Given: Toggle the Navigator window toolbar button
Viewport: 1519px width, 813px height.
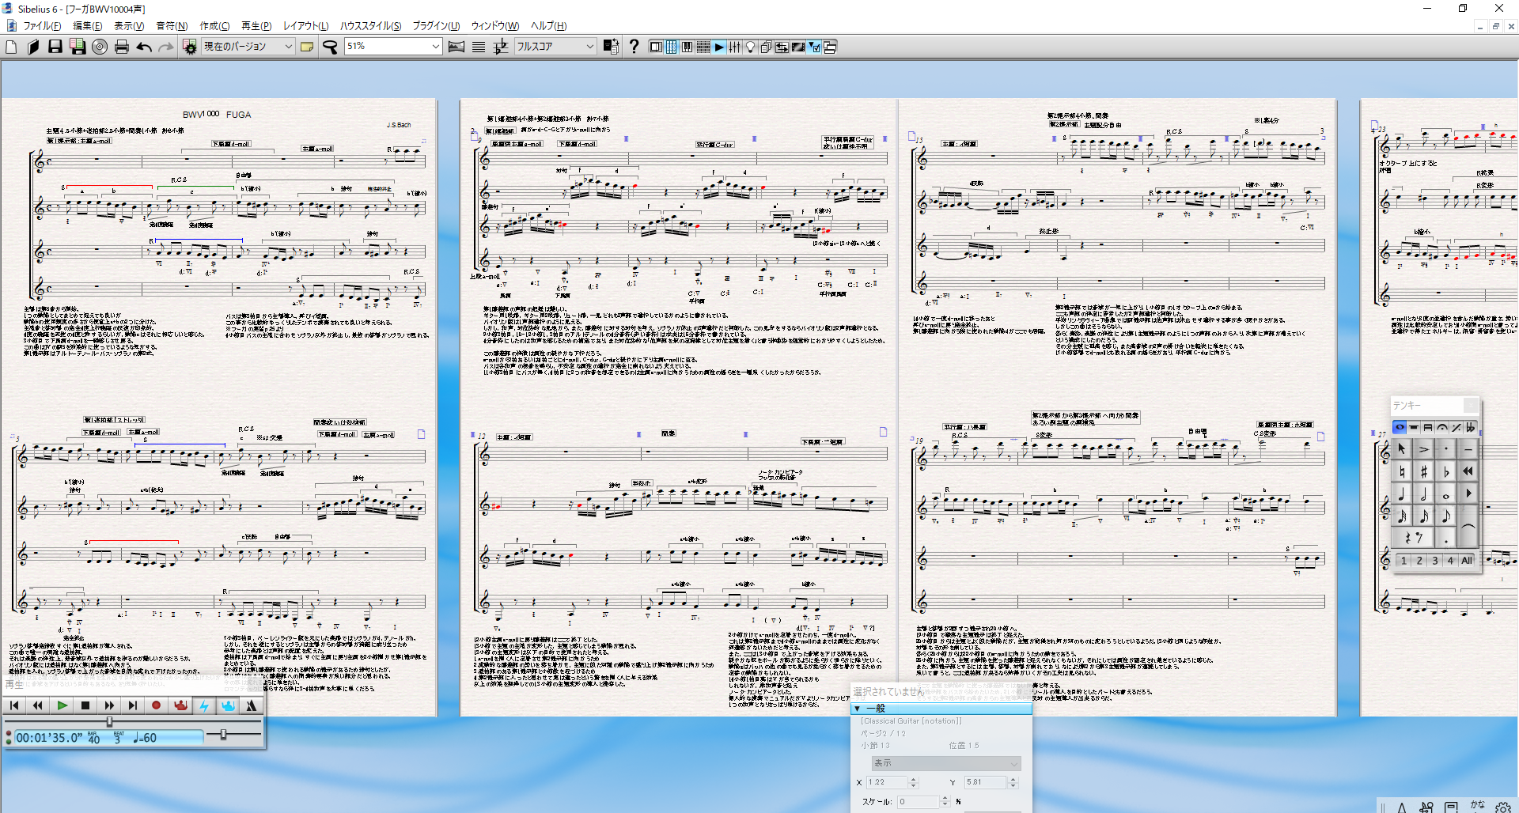Looking at the screenshot, I should [x=656, y=47].
